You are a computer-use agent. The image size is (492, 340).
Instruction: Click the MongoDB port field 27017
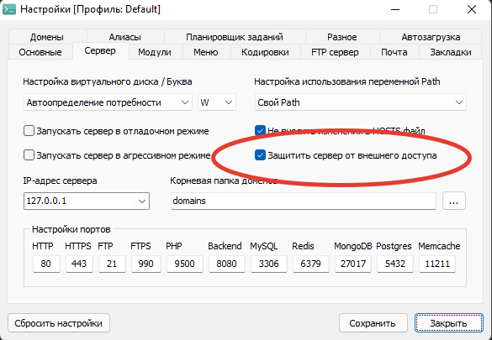(353, 264)
